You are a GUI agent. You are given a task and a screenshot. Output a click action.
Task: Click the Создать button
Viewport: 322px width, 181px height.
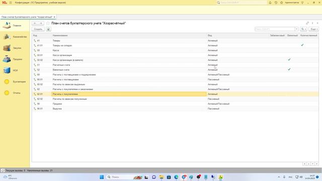click(38, 29)
